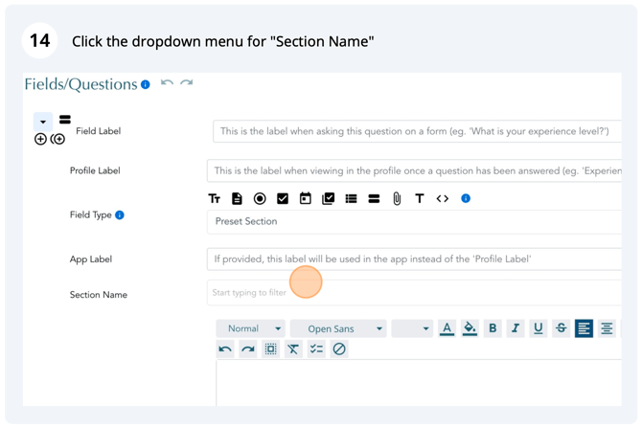Expand the field collapse arrow near Field Label
This screenshot has height=428, width=642.
coord(43,122)
